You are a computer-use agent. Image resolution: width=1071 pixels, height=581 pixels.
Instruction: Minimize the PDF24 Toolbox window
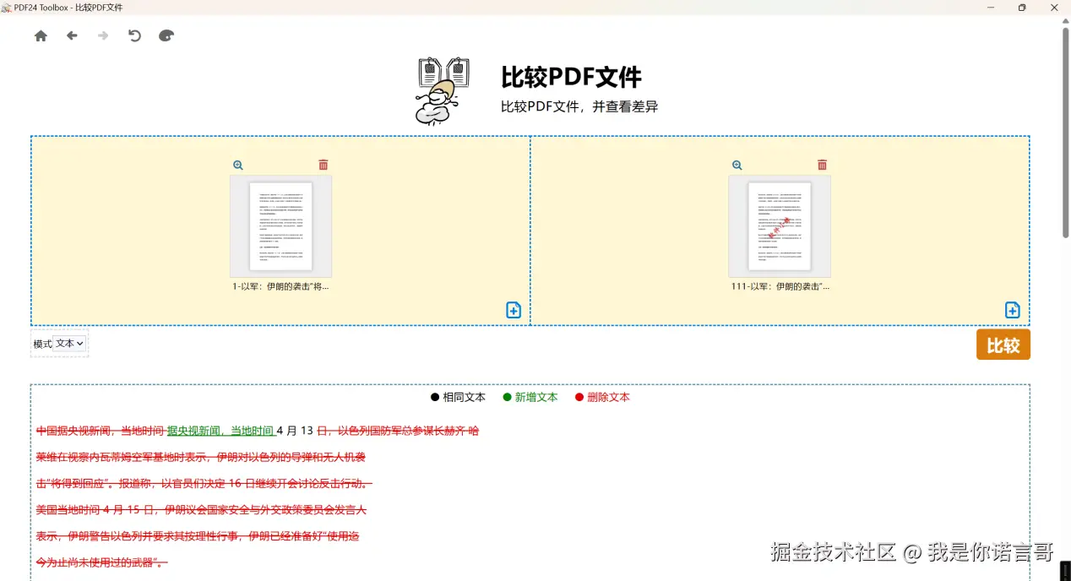pyautogui.click(x=991, y=8)
